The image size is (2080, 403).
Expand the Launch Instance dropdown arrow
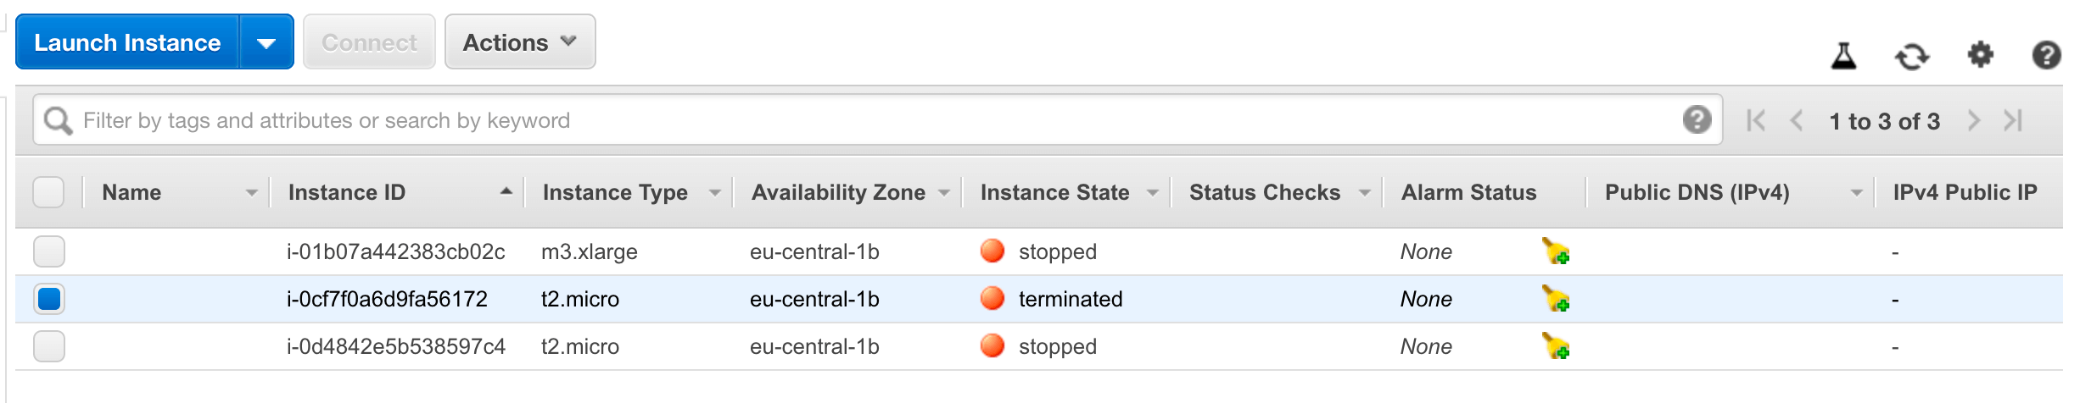point(266,42)
